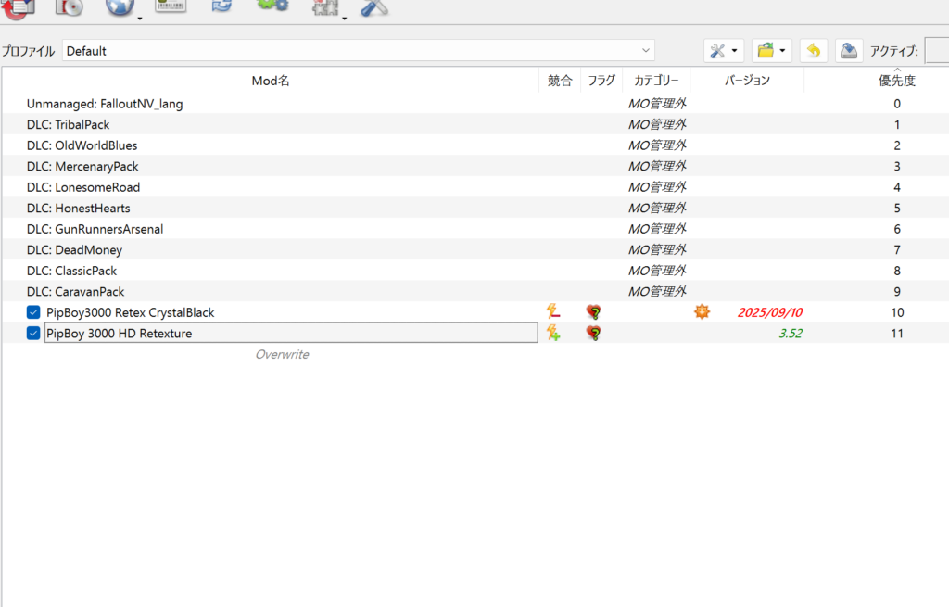Viewport: 949px width, 607px height.
Task: Disable PipBoy3000 Retex CrystalBlack mod checkbox
Action: click(33, 312)
